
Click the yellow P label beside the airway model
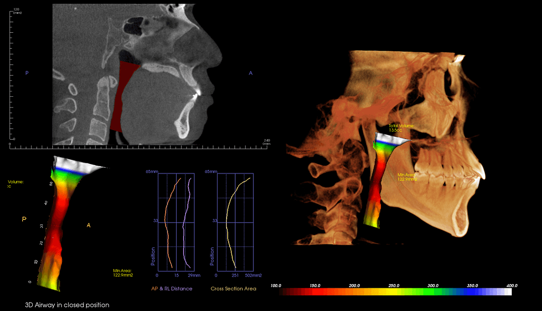(x=24, y=218)
